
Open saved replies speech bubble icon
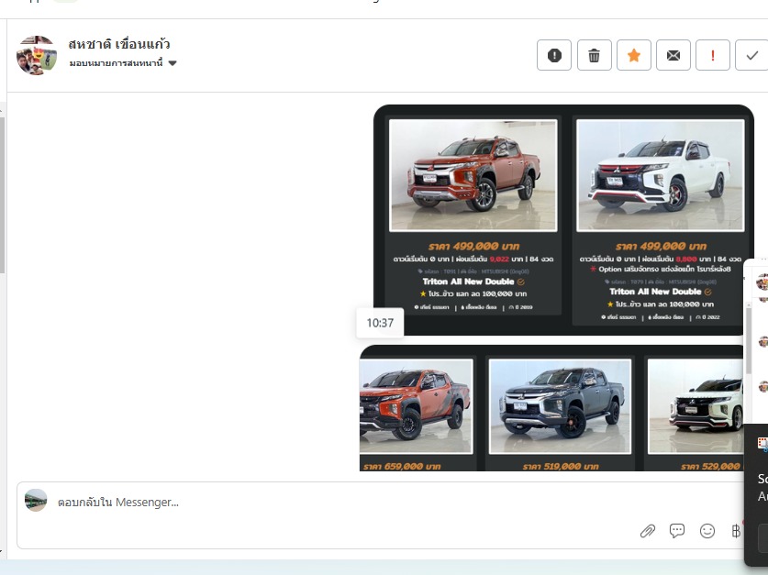point(677,531)
